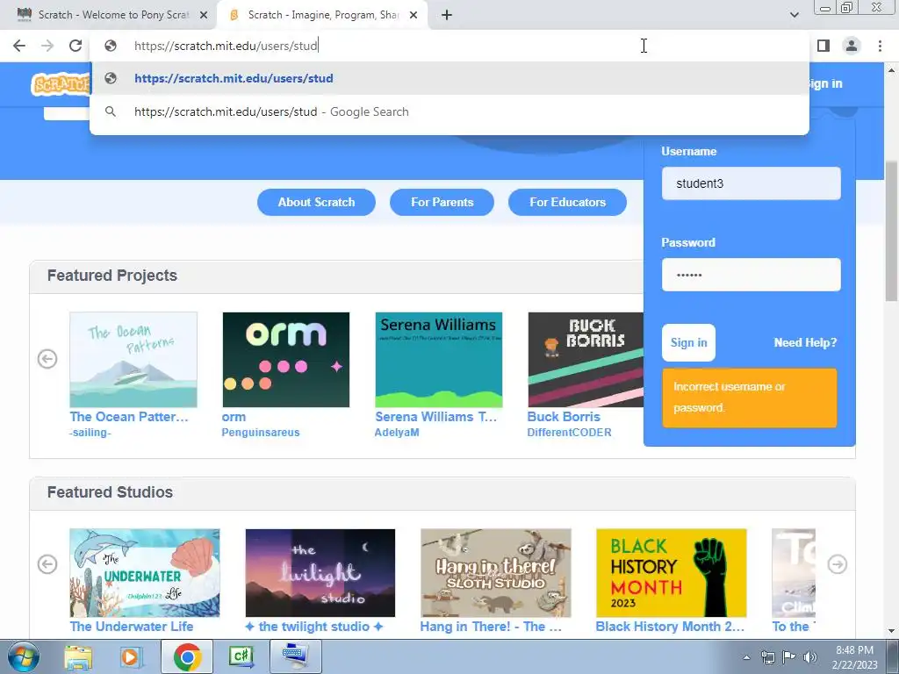Go back with the browser back arrow

(19, 46)
